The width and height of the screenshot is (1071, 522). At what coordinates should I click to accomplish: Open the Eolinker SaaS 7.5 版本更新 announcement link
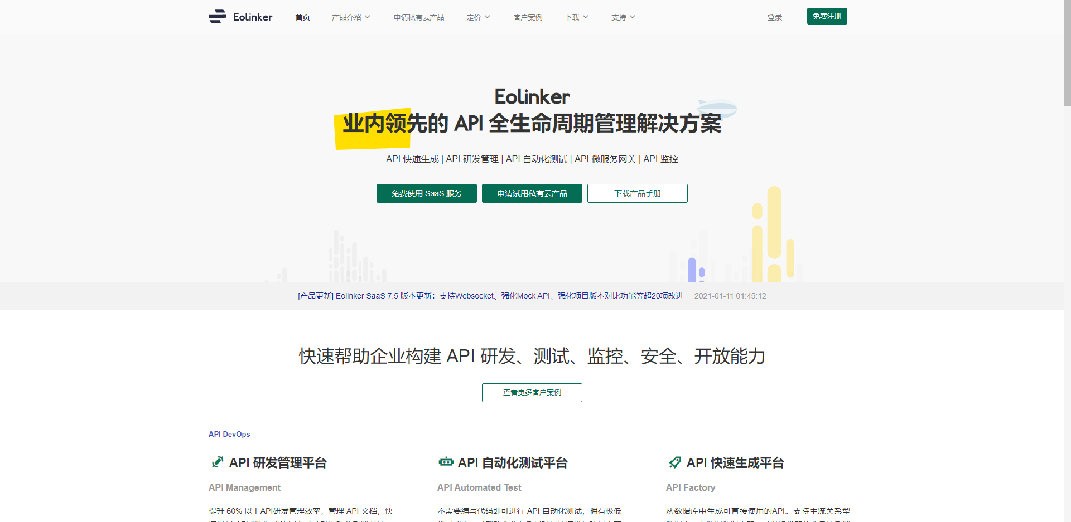tap(490, 296)
